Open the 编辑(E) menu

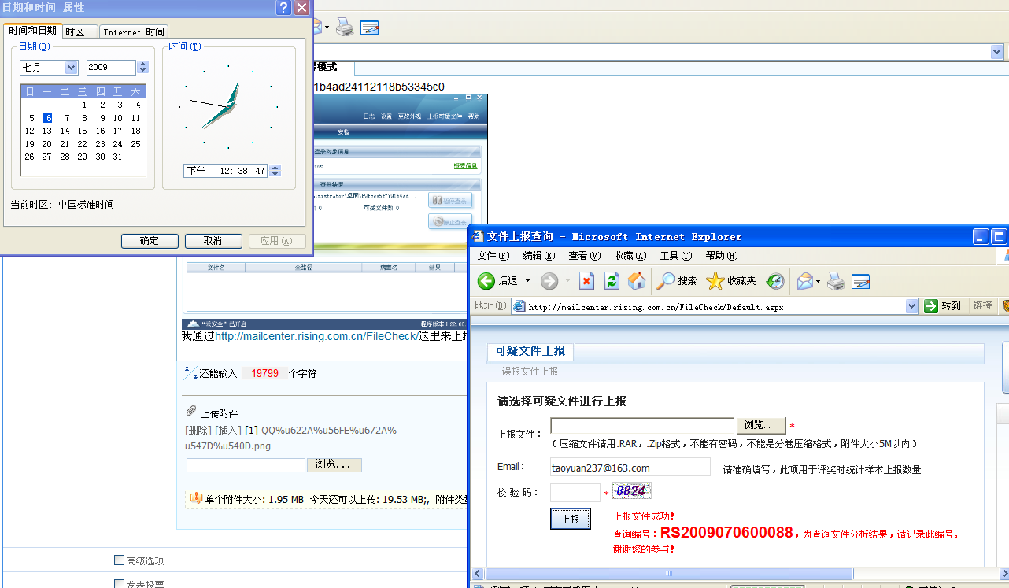(538, 256)
